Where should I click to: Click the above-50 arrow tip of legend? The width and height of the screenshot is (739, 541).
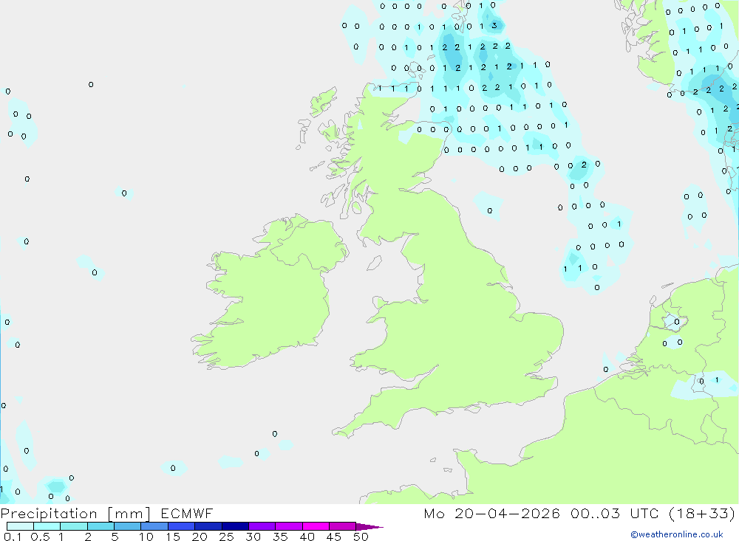(369, 526)
